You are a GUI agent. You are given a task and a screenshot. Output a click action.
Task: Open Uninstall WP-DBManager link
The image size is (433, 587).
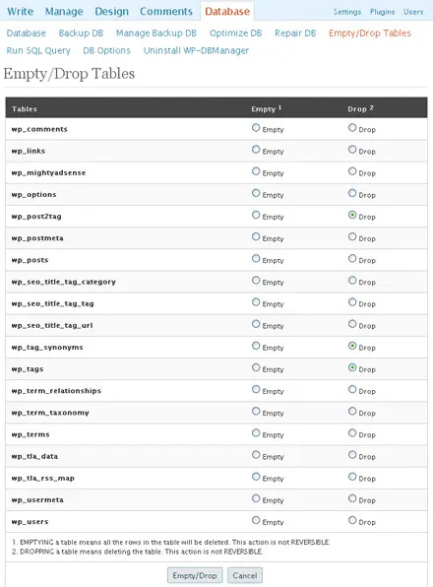coord(196,50)
